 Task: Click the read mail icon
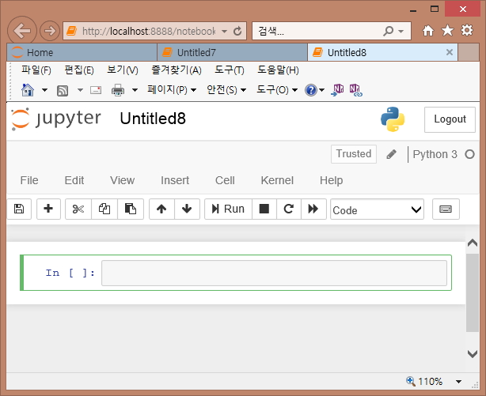(x=96, y=90)
